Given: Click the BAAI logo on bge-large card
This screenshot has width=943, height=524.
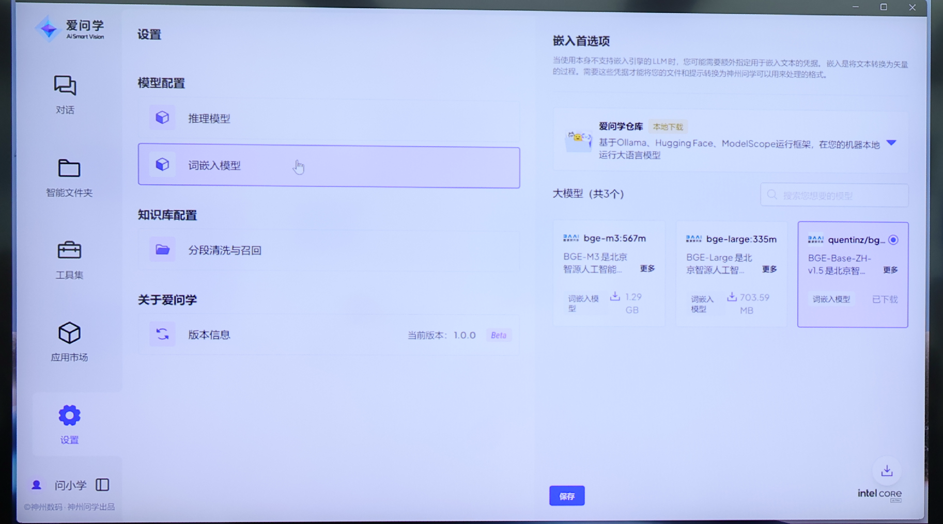Looking at the screenshot, I should point(694,239).
